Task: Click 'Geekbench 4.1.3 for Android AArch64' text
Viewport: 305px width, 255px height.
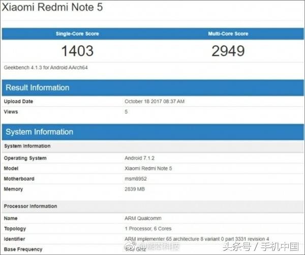Action: coord(46,68)
